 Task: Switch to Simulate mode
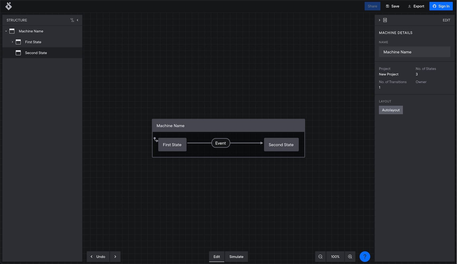point(236,256)
